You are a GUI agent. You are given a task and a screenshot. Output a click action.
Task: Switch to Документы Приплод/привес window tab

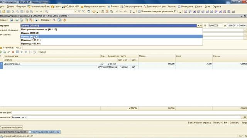pyautogui.click(x=14, y=132)
